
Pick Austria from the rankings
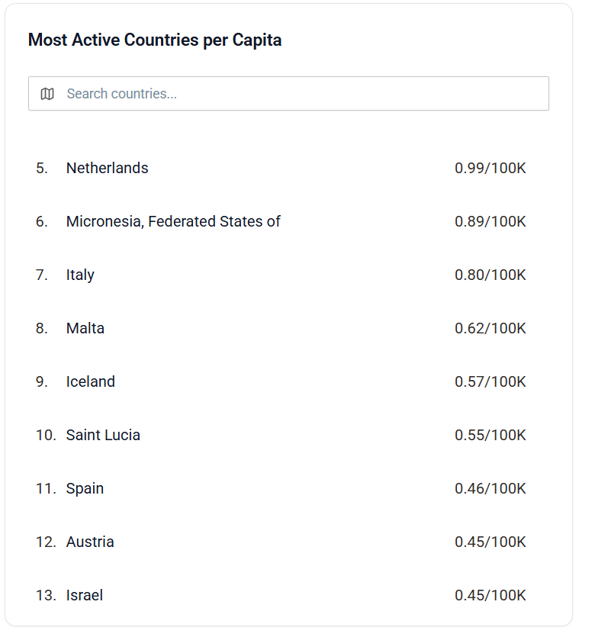(90, 542)
